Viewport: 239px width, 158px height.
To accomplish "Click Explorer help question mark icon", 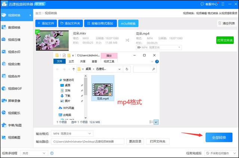I will click(x=157, y=62).
